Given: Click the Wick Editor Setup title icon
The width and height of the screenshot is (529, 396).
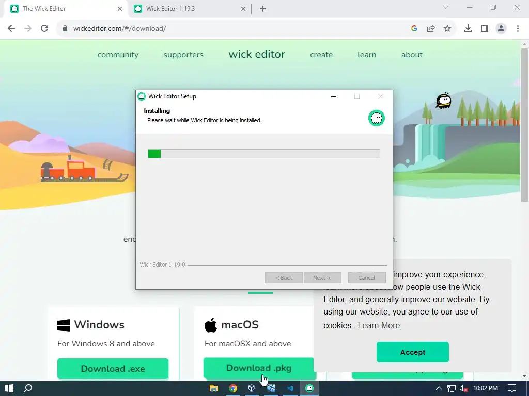Looking at the screenshot, I should point(142,96).
